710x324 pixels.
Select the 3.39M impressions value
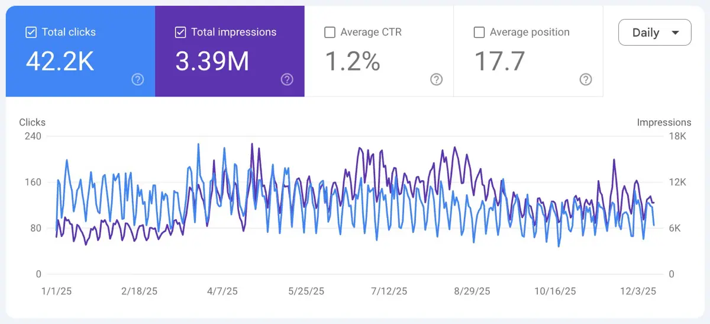212,61
